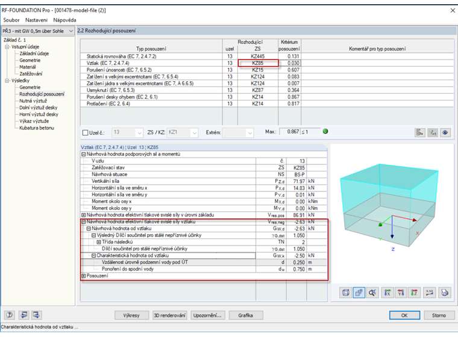Select Dolní výztuž desky in the tree
The width and height of the screenshot is (458, 337).
pos(38,107)
